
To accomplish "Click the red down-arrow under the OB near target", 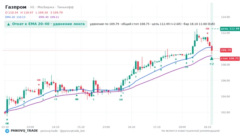I will 207,33.
